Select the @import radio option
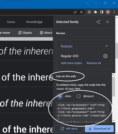This screenshot has height=134, width=118. (x=78, y=96)
